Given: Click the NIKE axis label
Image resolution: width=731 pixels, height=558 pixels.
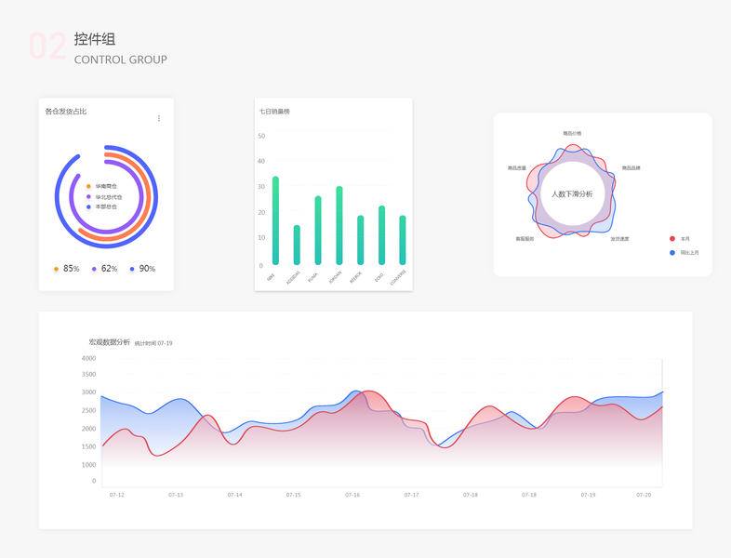Looking at the screenshot, I should click(271, 277).
